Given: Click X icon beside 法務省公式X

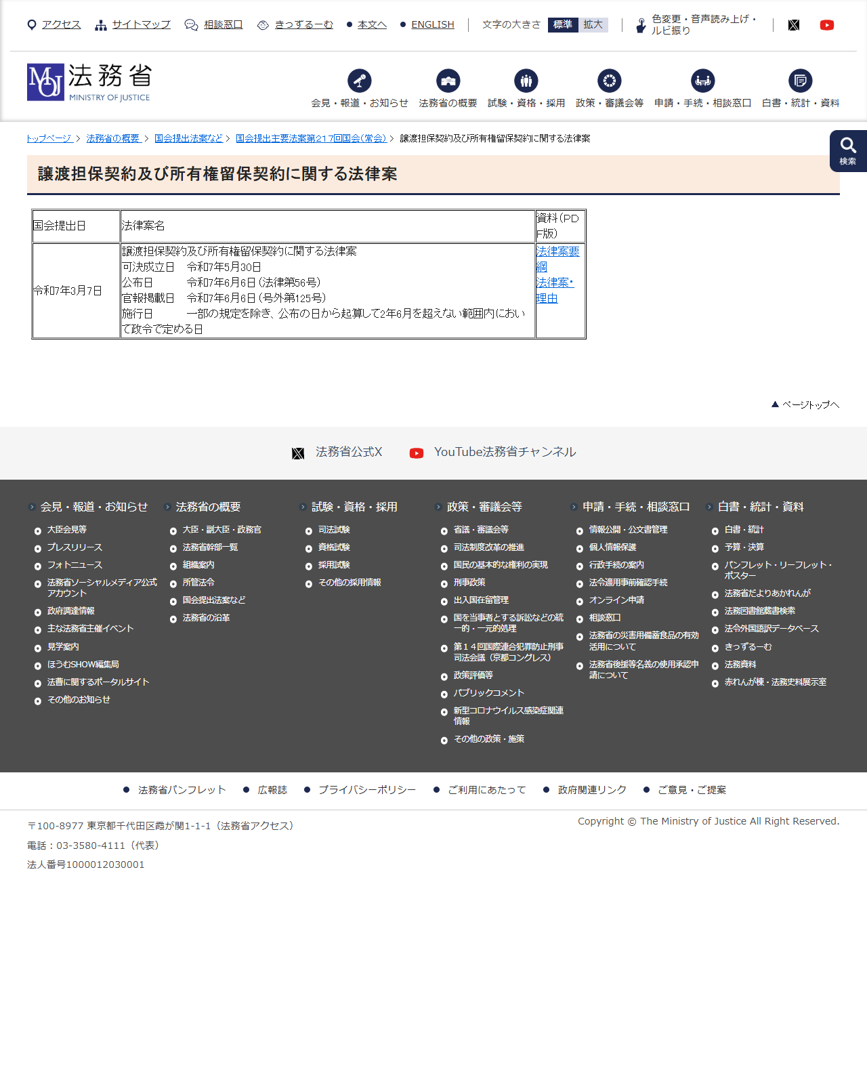Looking at the screenshot, I should tap(298, 453).
